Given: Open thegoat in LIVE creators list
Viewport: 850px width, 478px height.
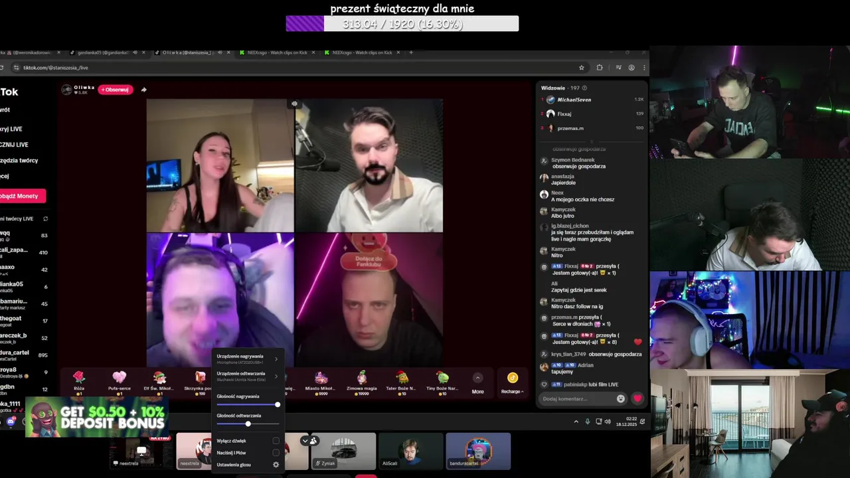Looking at the screenshot, I should click(25, 321).
